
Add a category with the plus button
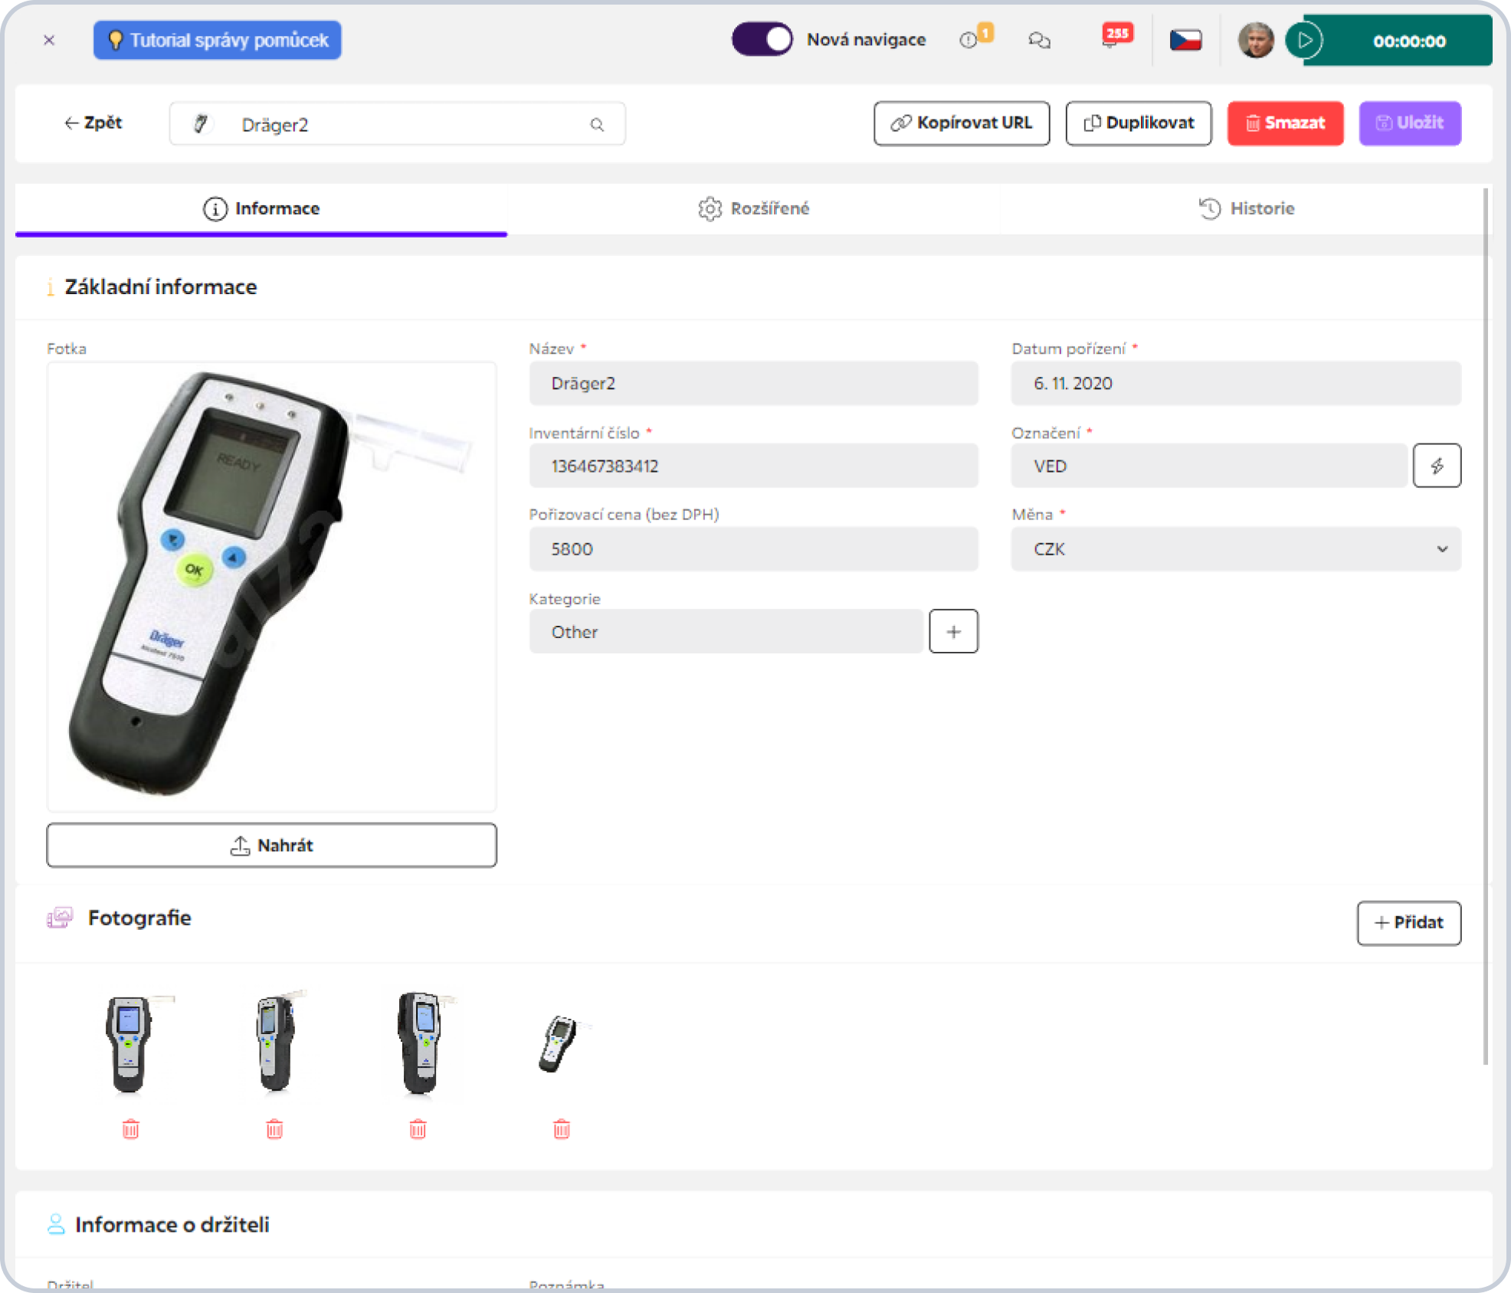coord(953,631)
